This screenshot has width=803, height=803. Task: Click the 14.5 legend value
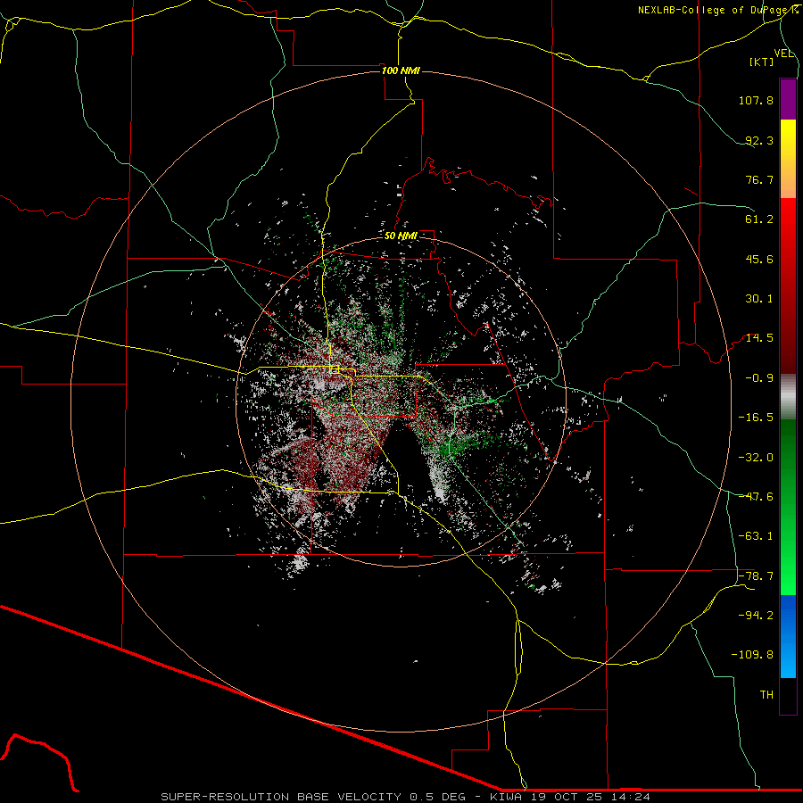point(759,338)
